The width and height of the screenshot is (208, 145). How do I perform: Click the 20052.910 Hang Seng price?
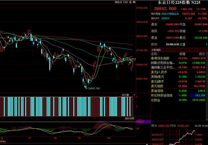pyautogui.click(x=199, y=58)
